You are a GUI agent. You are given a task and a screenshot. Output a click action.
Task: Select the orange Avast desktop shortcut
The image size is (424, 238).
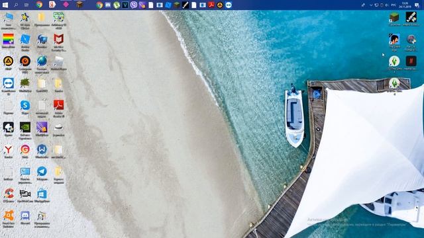(9, 219)
